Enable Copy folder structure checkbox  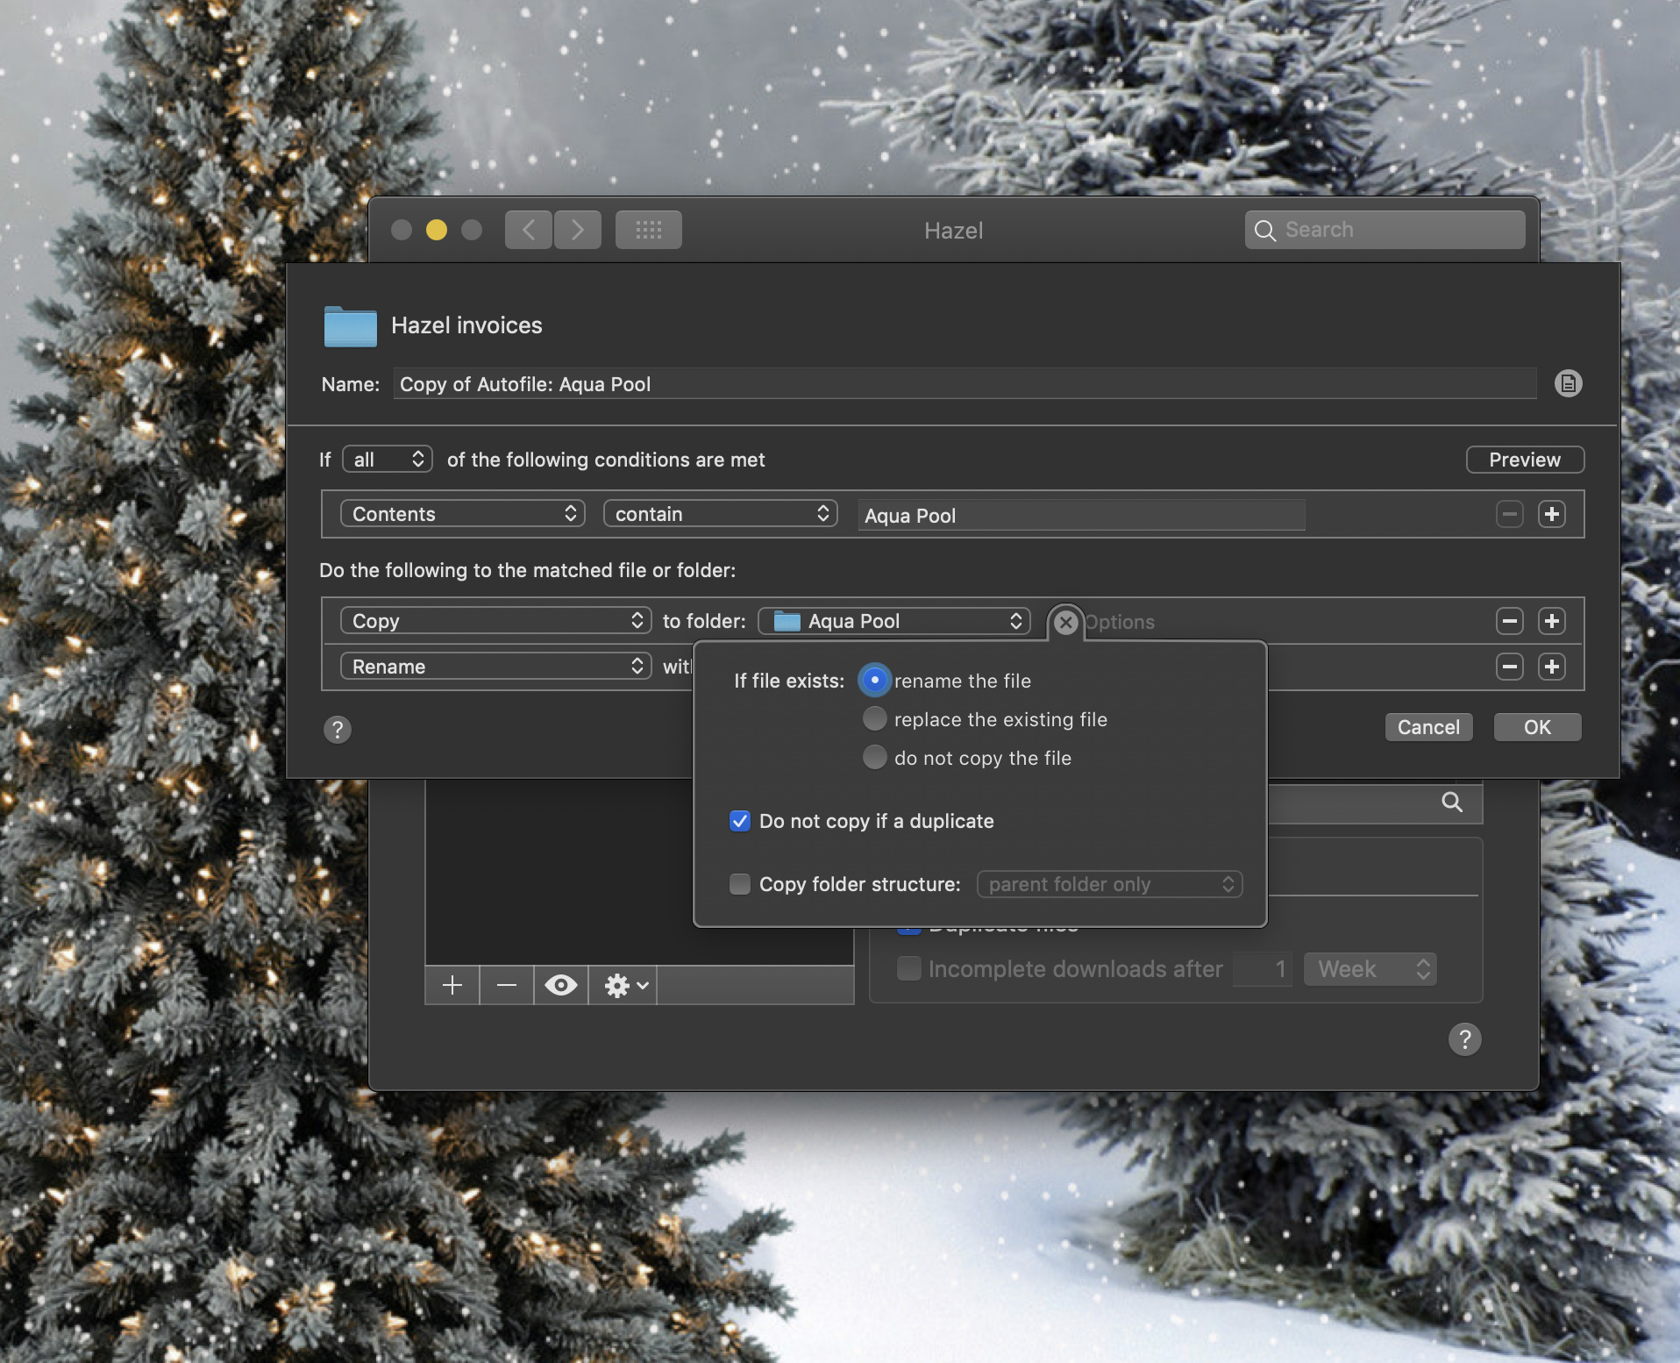tap(740, 884)
